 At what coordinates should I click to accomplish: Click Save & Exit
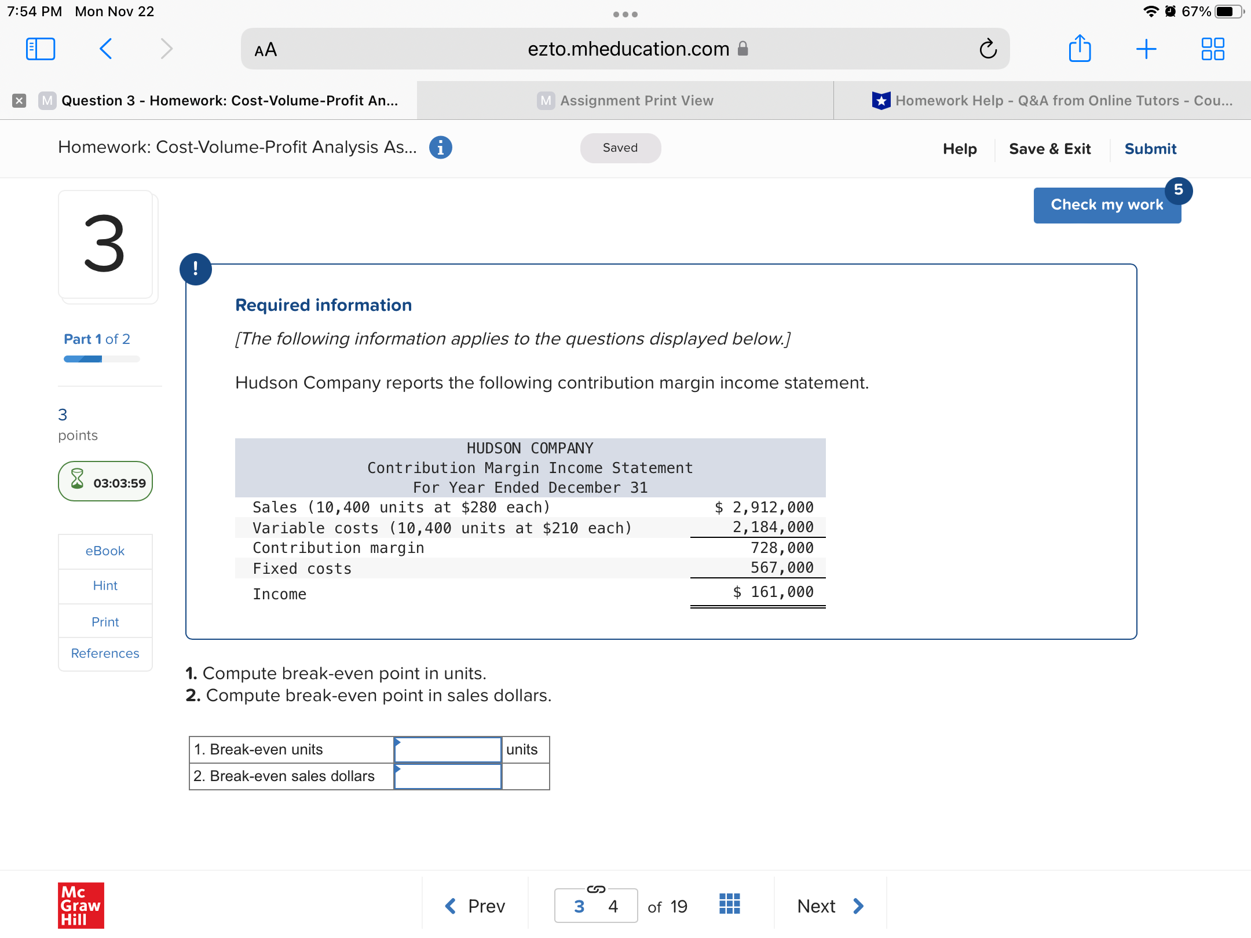[x=1049, y=149]
